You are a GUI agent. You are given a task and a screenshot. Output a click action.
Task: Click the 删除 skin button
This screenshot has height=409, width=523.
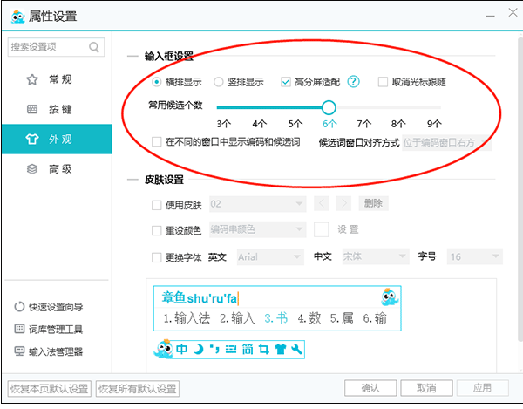(374, 203)
